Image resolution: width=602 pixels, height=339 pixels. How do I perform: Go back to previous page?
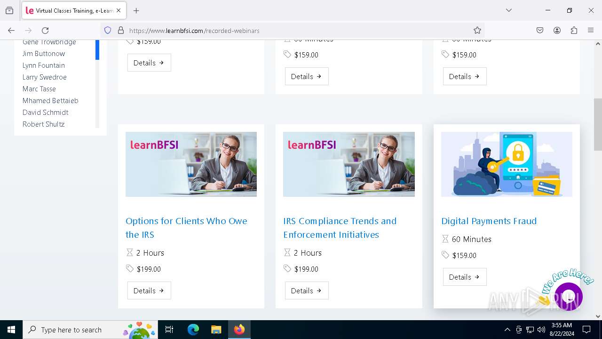[11, 31]
